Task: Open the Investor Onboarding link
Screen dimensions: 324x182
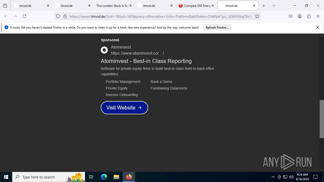Action: tap(122, 95)
